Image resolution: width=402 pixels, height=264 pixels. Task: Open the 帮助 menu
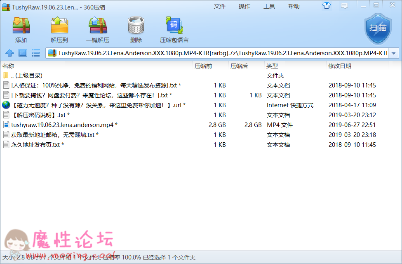point(294,6)
